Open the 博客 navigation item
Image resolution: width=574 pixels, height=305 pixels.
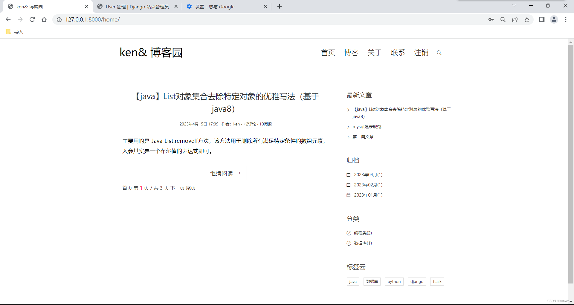coord(351,53)
